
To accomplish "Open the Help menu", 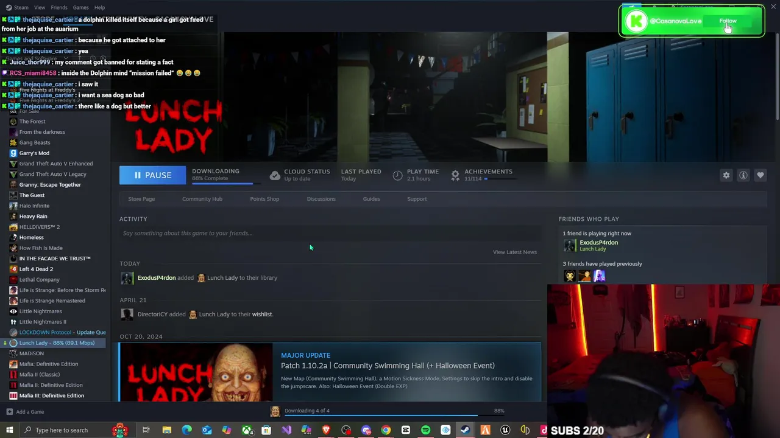I will click(99, 7).
